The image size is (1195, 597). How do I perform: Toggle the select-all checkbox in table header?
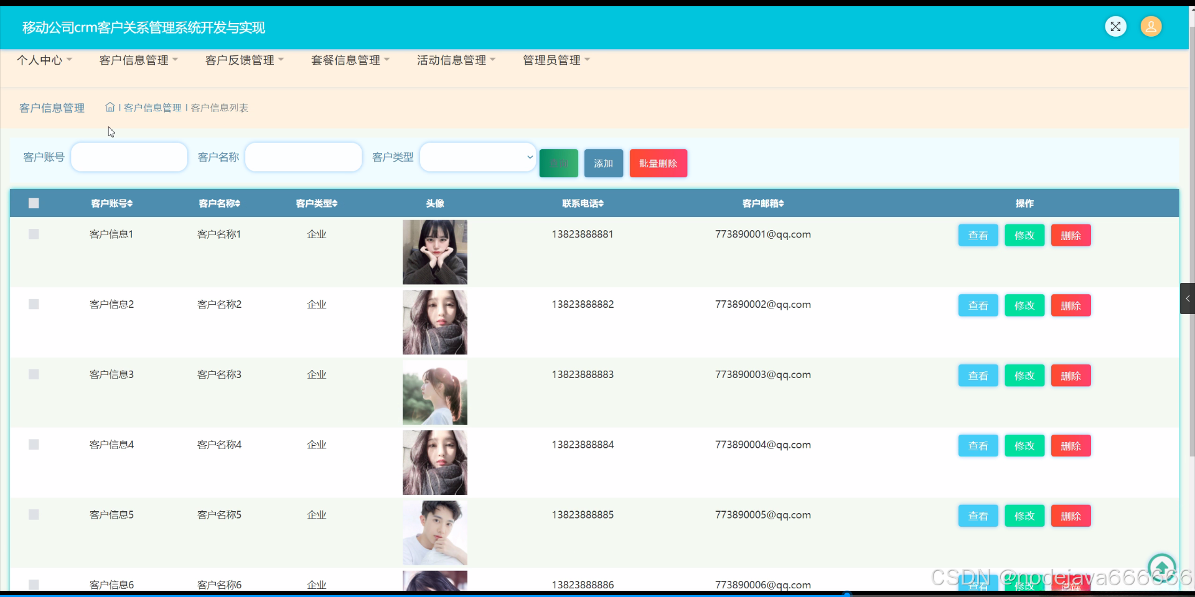click(x=34, y=203)
